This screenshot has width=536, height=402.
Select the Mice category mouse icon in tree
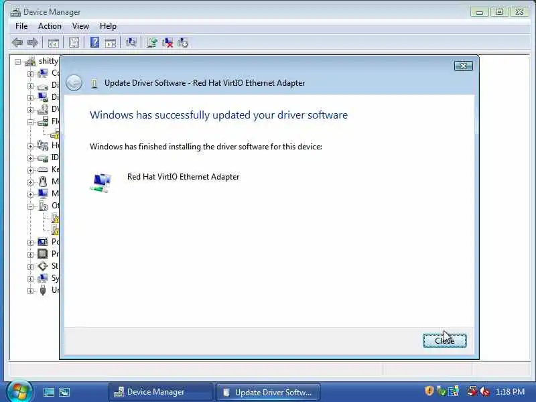(43, 182)
